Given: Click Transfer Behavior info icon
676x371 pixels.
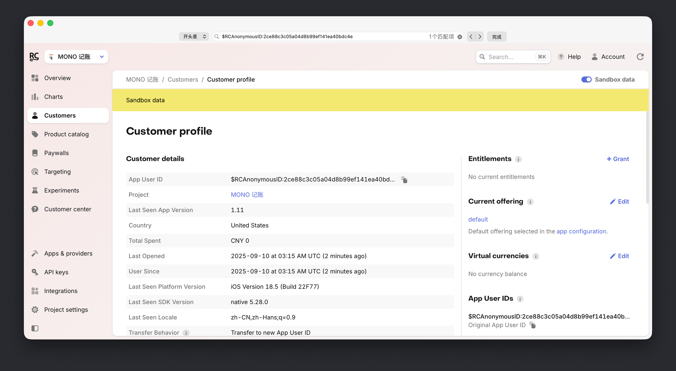Looking at the screenshot, I should (x=186, y=333).
